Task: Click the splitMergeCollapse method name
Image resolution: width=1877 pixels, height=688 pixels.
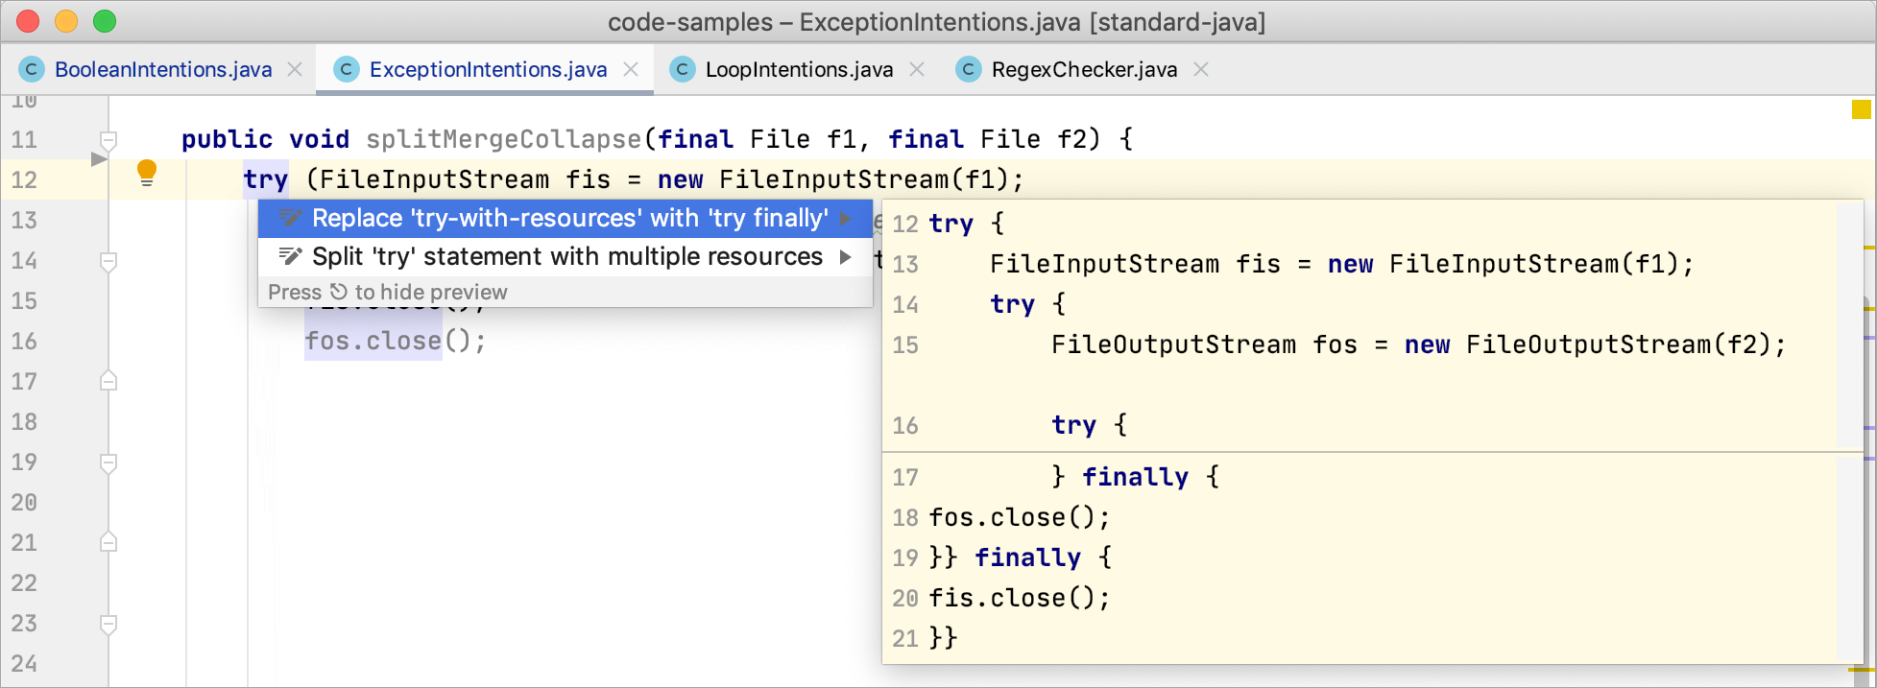Action: [x=503, y=139]
